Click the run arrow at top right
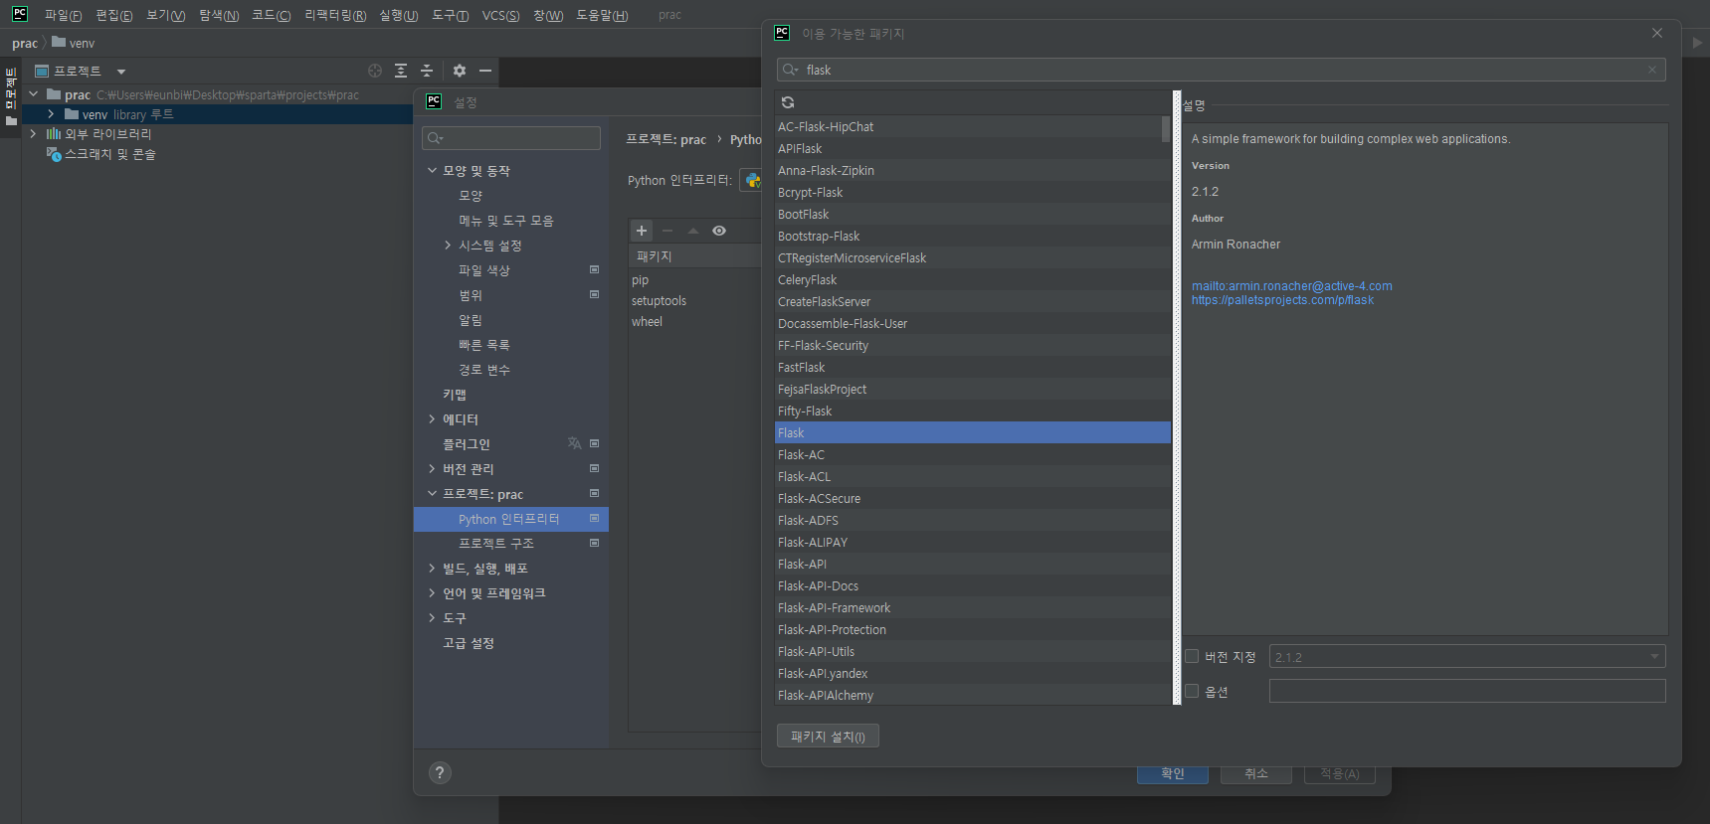The height and width of the screenshot is (824, 1710). pos(1697,43)
